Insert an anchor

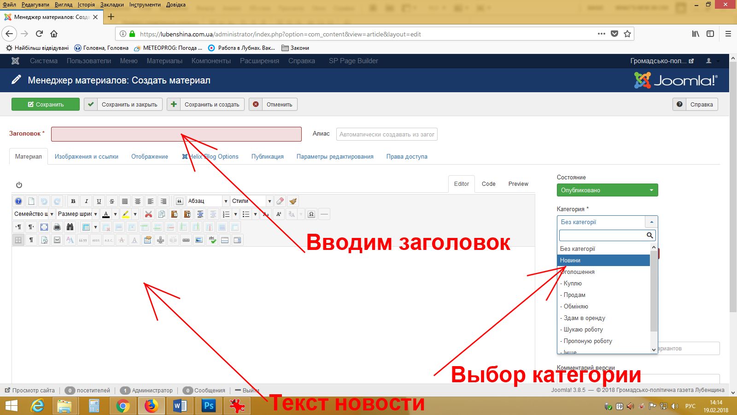coord(160,240)
